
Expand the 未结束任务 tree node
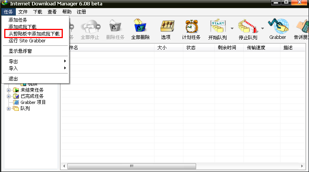pyautogui.click(x=9, y=90)
